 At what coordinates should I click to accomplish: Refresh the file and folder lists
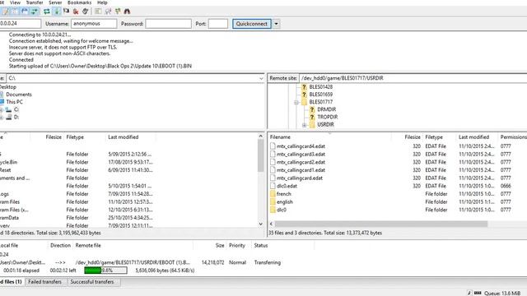pos(46,12)
